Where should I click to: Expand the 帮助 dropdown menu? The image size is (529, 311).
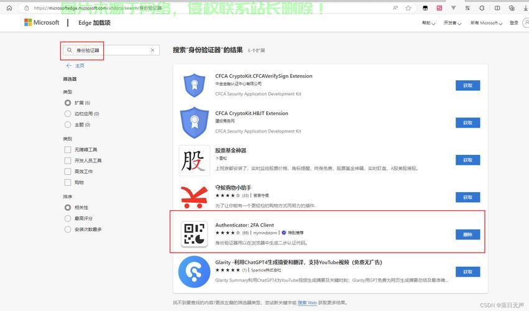tap(428, 23)
